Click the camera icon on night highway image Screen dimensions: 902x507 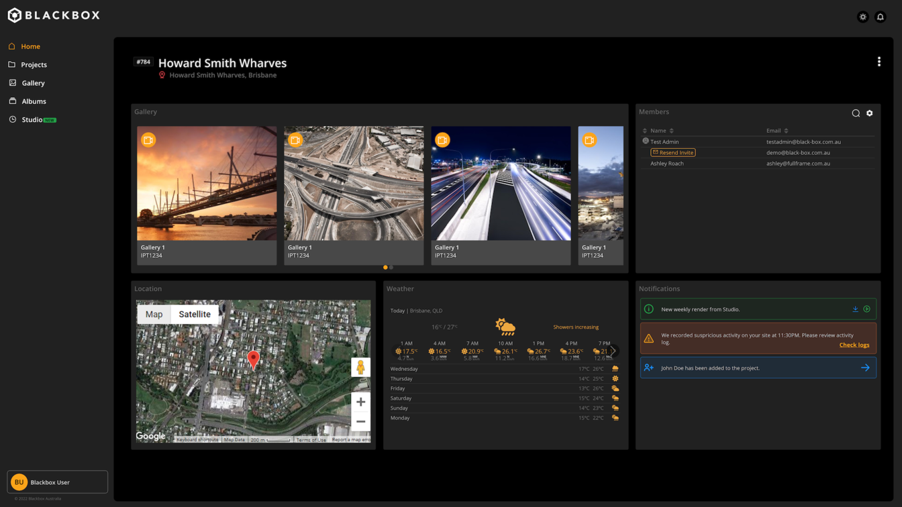pos(442,140)
